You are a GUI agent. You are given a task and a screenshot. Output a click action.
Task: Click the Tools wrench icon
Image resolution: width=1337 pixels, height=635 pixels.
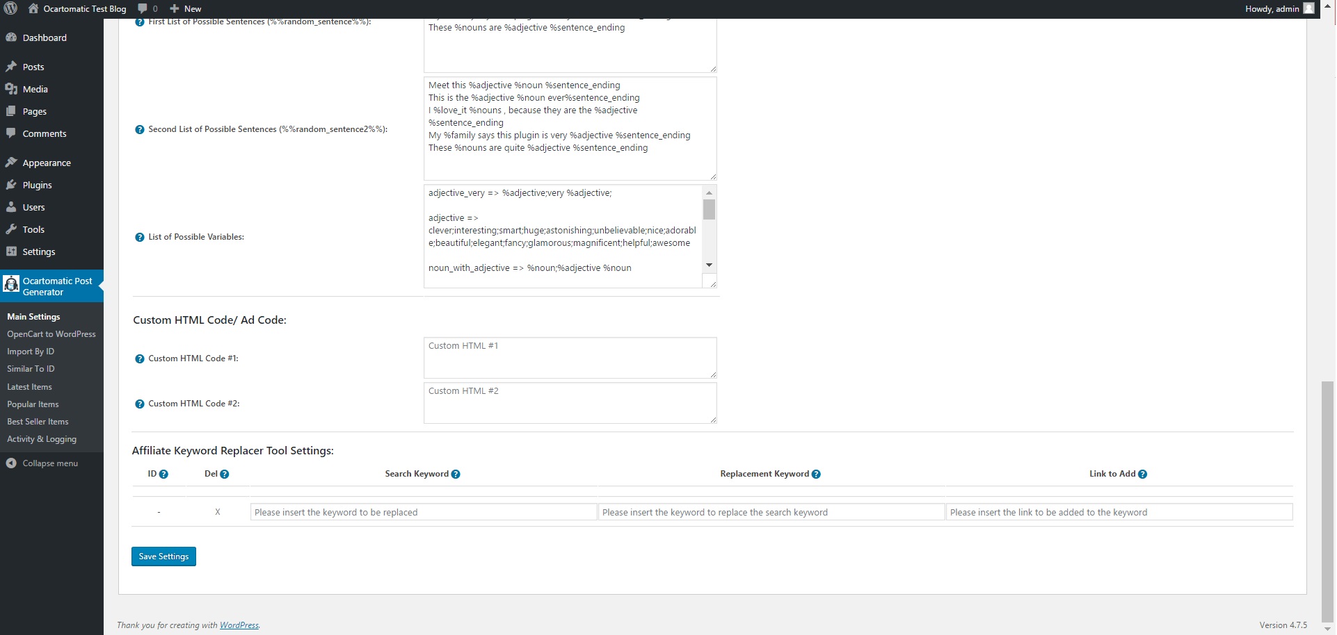(11, 229)
